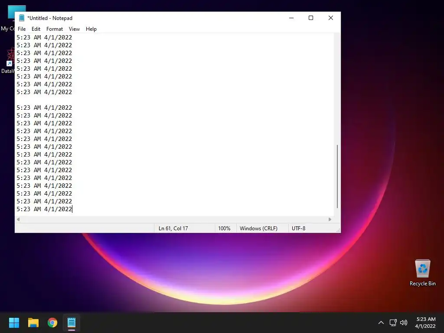Maximize the Notepad window
Screen dimensions: 444x333
310,18
